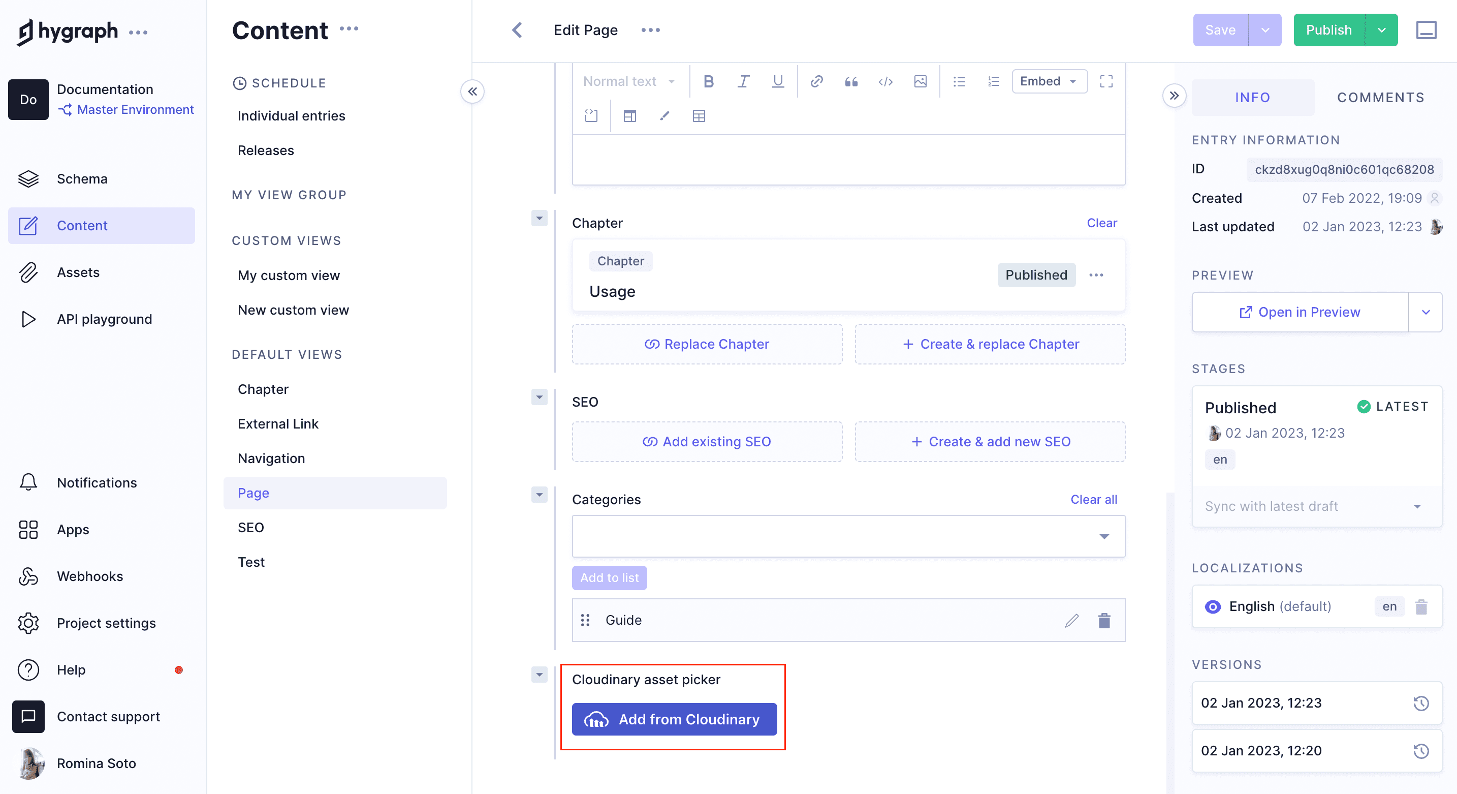The width and height of the screenshot is (1457, 794).
Task: Restore the 12:20 version with the history icon
Action: [x=1421, y=750]
